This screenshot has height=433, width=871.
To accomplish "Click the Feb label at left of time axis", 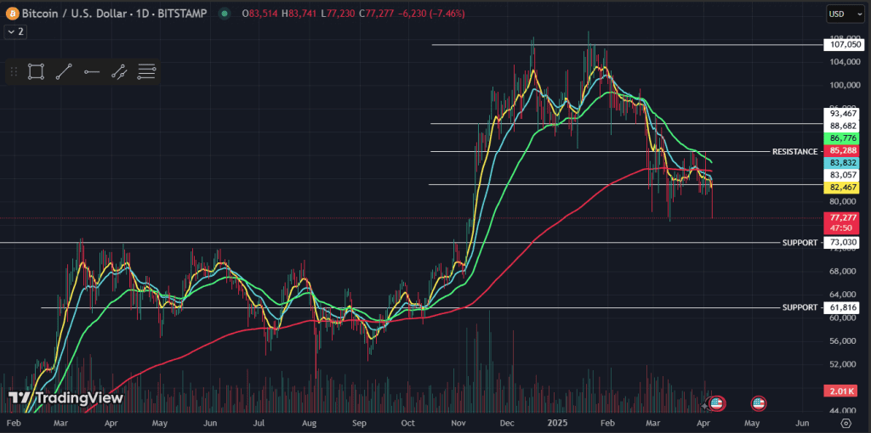I will (x=14, y=423).
